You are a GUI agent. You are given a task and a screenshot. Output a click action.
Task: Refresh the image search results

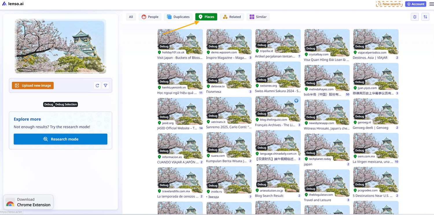(97, 85)
